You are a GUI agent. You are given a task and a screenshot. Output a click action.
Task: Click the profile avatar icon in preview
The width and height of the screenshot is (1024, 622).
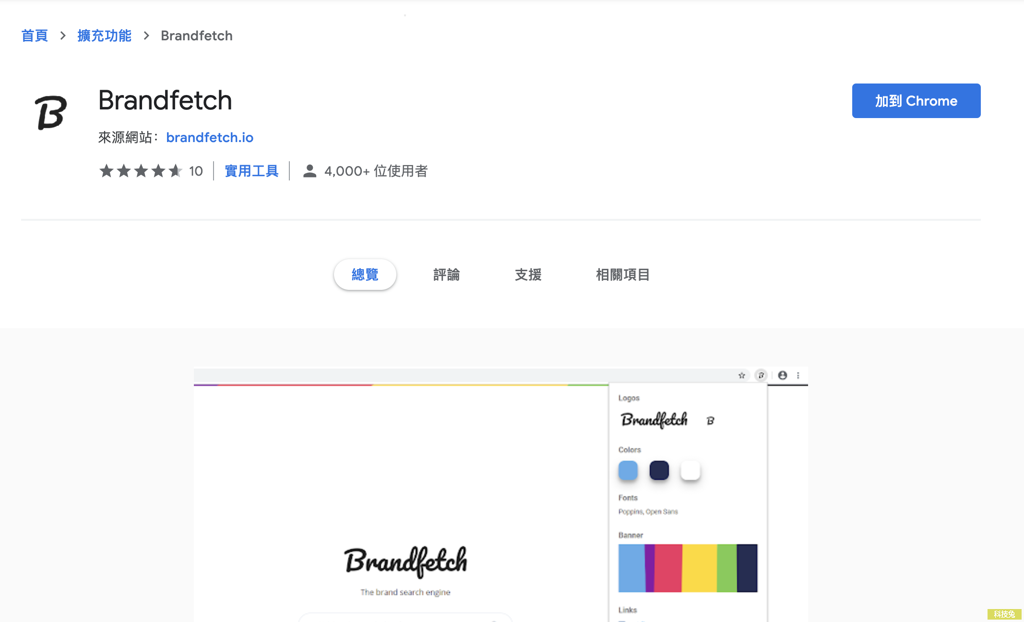click(x=783, y=375)
